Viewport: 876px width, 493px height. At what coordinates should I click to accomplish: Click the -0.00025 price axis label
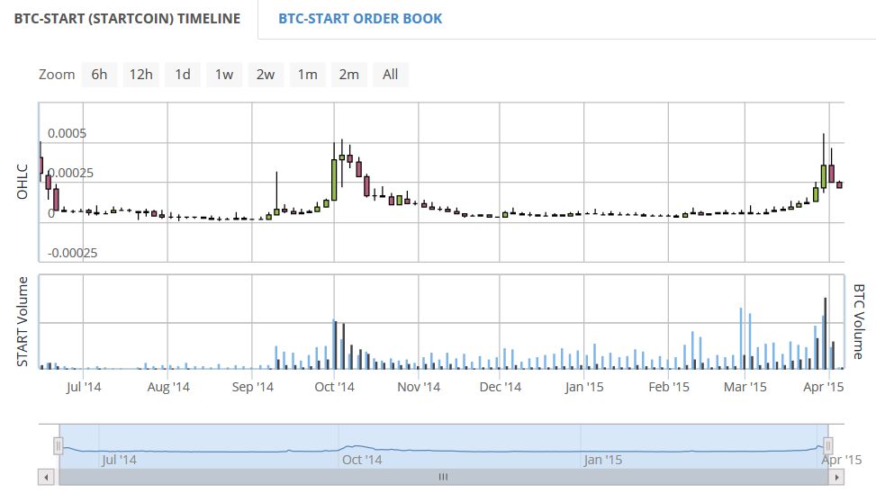(73, 253)
